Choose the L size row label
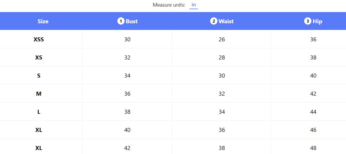346x154 pixels. point(39,112)
